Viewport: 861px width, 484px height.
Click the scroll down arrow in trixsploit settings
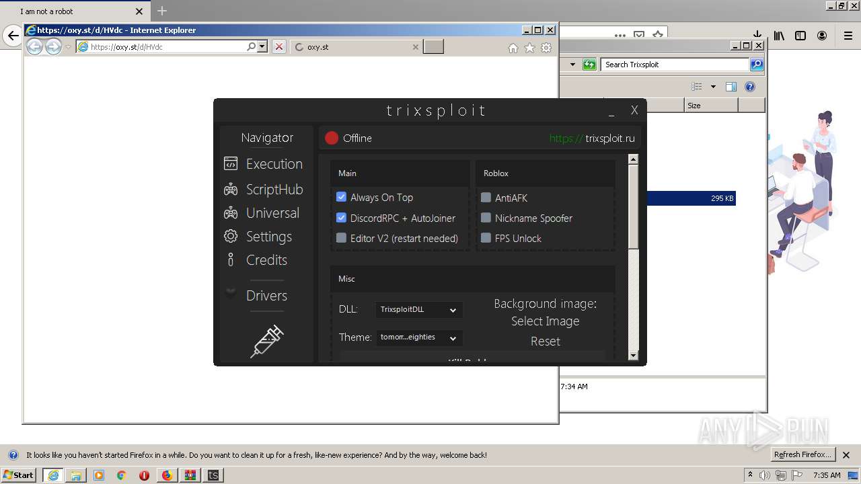(x=633, y=356)
